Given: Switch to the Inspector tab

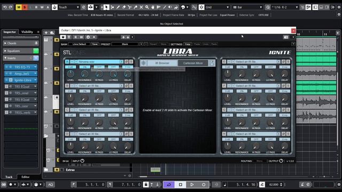Looking at the screenshot, I should [x=10, y=32].
